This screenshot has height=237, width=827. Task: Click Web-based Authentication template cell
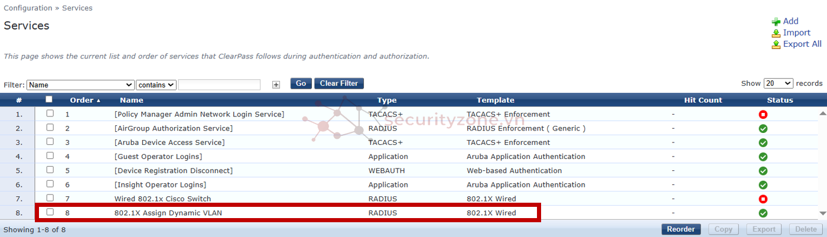click(x=514, y=171)
